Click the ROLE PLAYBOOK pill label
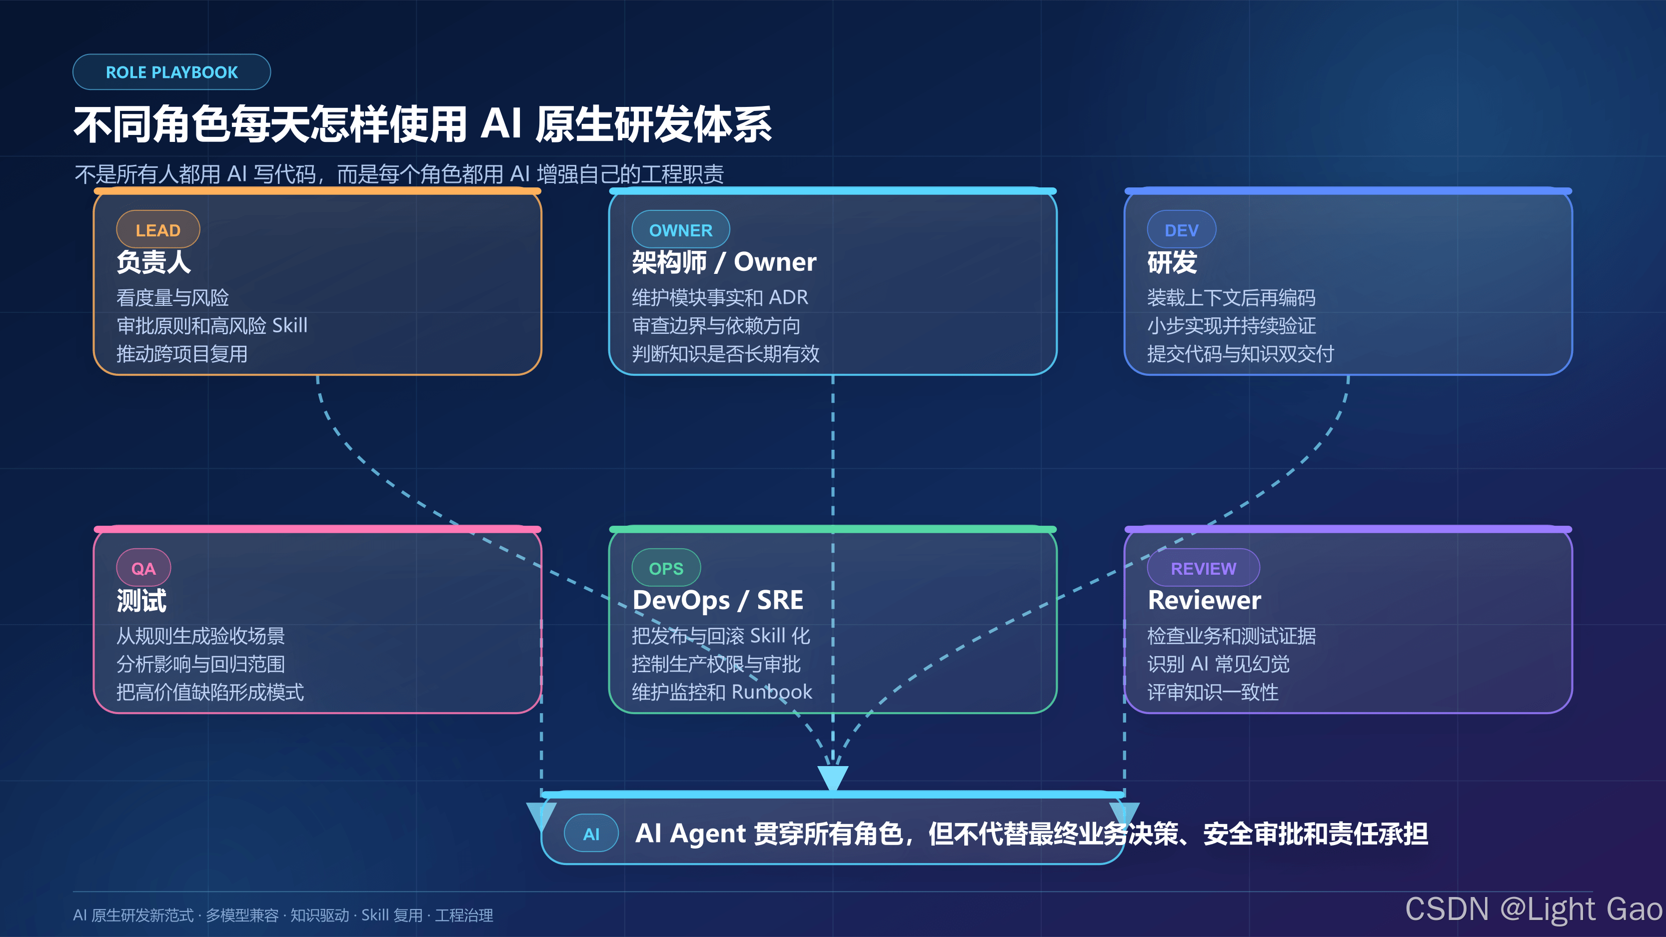This screenshot has width=1666, height=937. (x=171, y=72)
